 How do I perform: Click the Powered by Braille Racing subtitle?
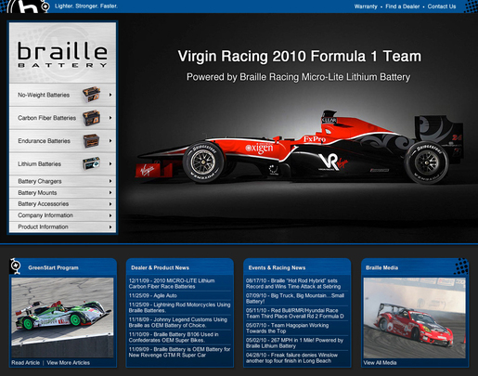click(299, 77)
